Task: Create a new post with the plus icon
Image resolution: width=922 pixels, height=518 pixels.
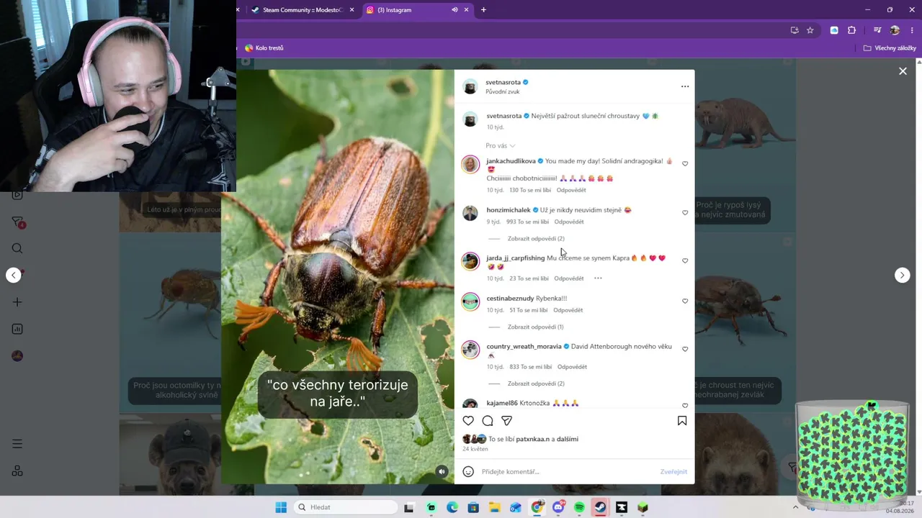Action: point(17,302)
